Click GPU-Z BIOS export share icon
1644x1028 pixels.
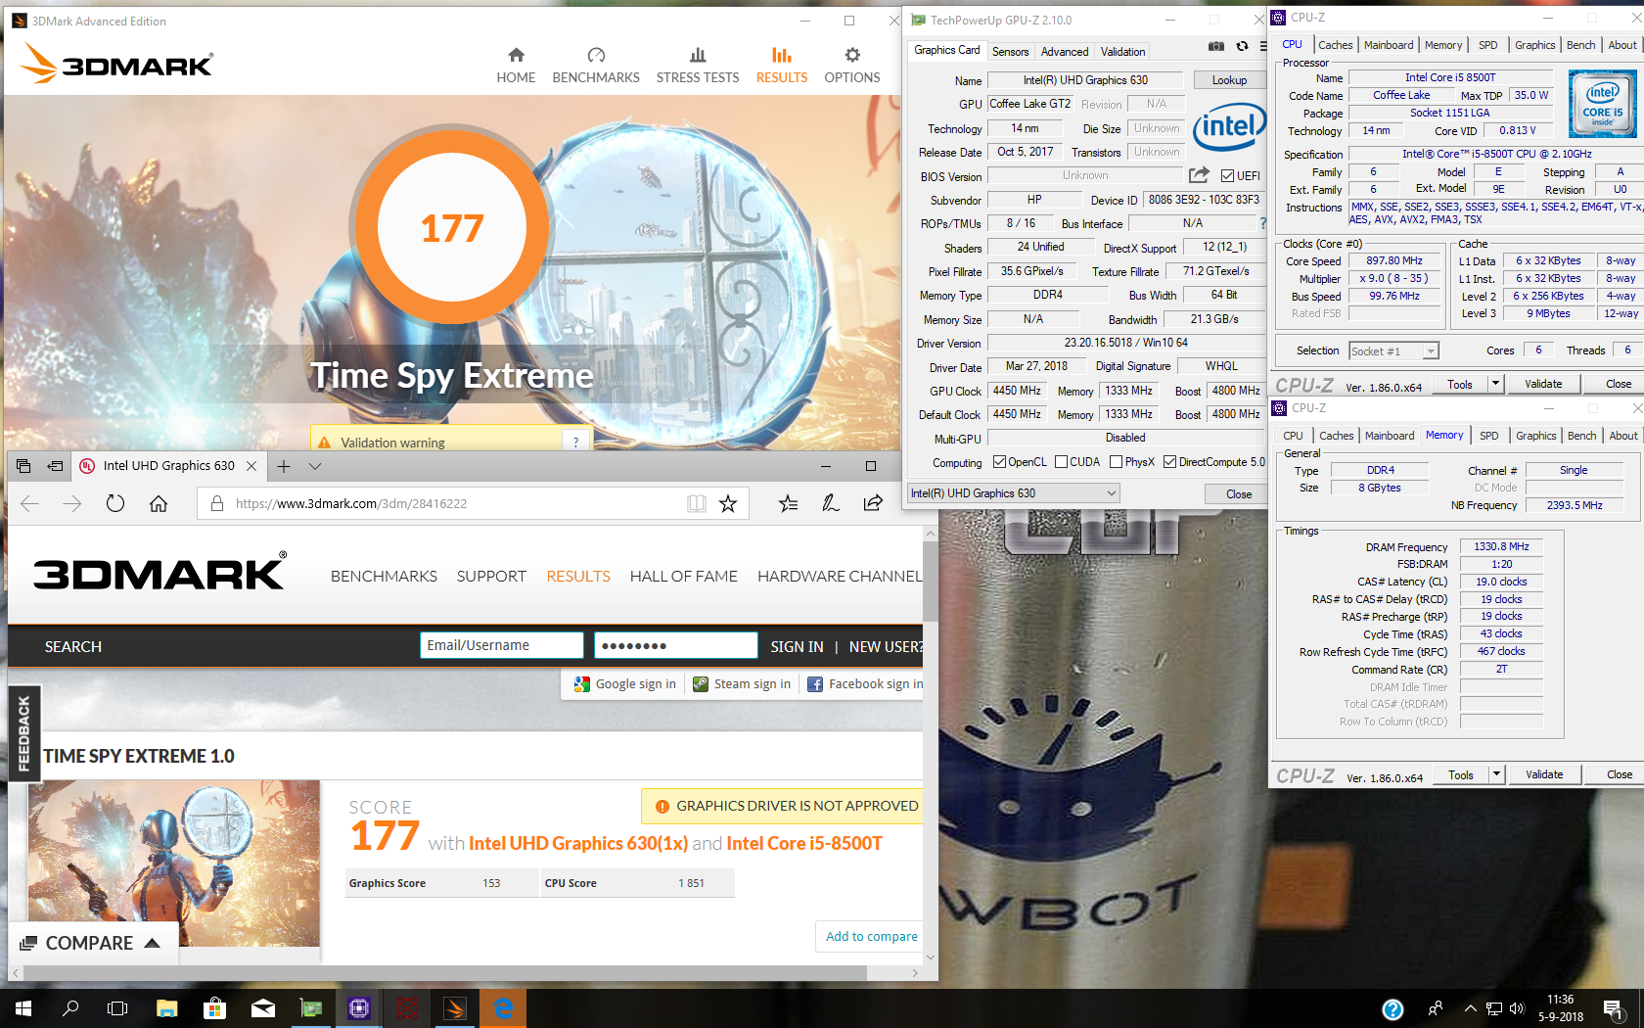point(1199,175)
